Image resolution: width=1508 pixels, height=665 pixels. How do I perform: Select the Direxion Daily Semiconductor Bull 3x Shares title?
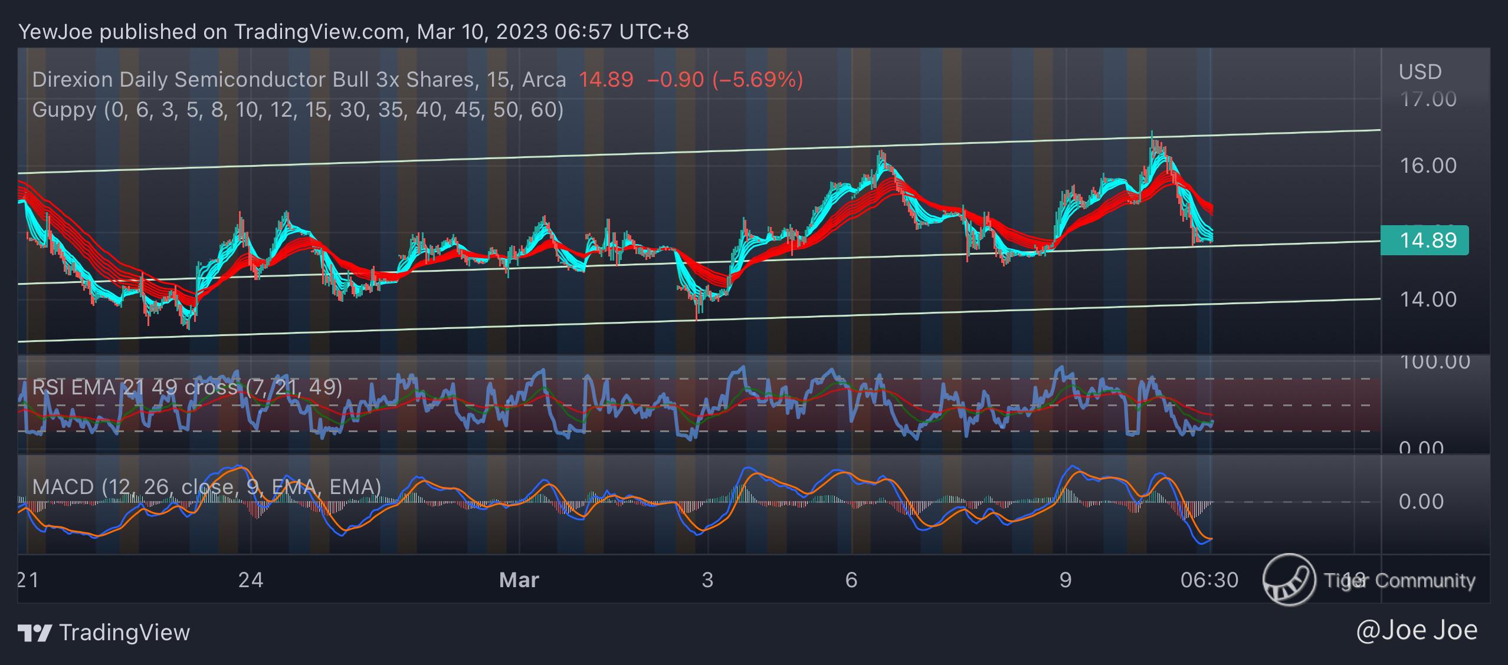[254, 80]
